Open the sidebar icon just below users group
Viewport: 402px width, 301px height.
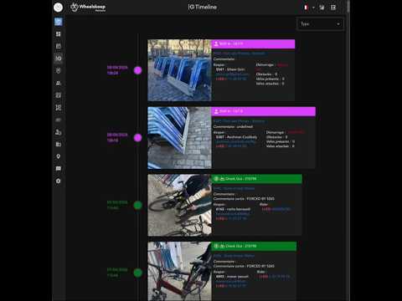coord(59,95)
